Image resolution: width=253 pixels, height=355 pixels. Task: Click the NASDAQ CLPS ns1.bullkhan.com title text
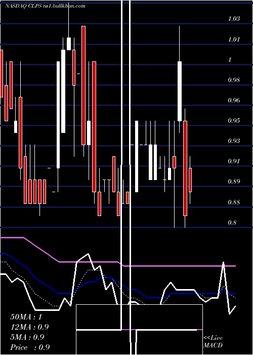45,6
